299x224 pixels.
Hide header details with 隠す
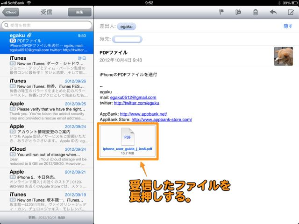click(288, 26)
